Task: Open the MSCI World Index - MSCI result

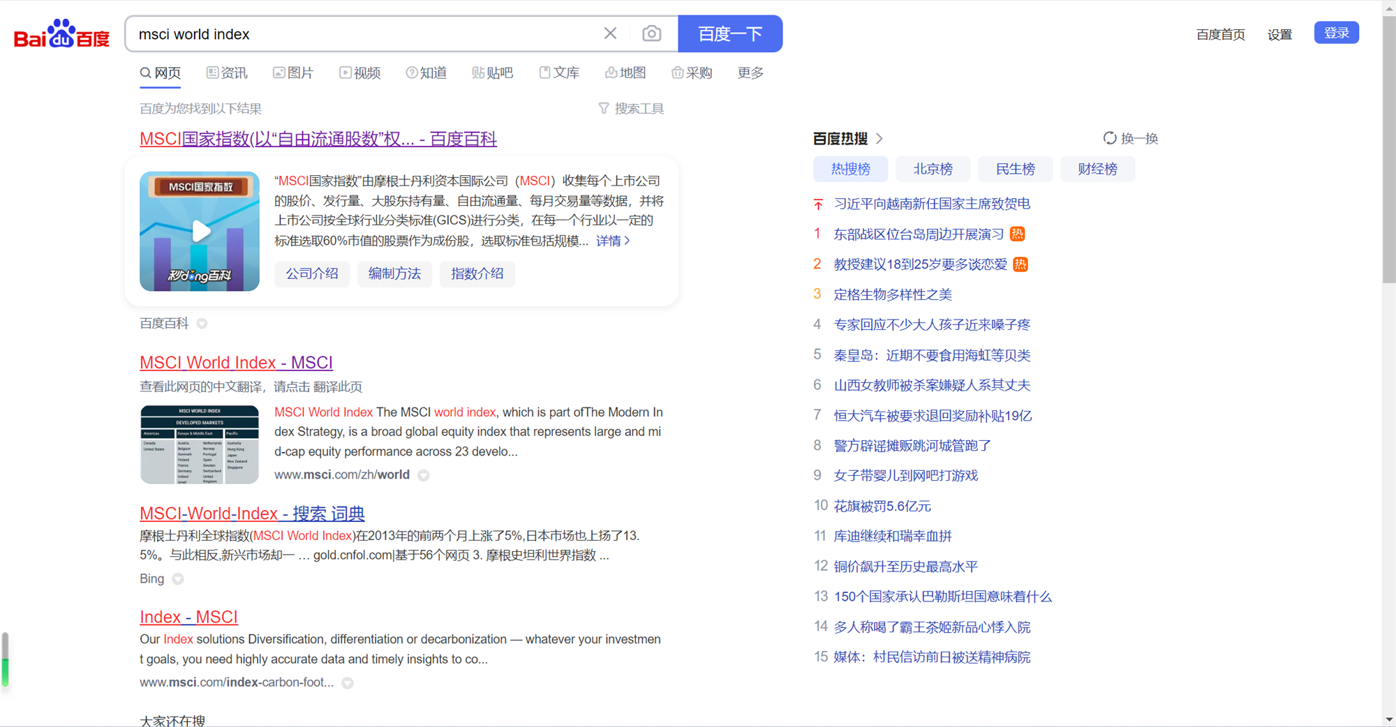Action: tap(236, 363)
